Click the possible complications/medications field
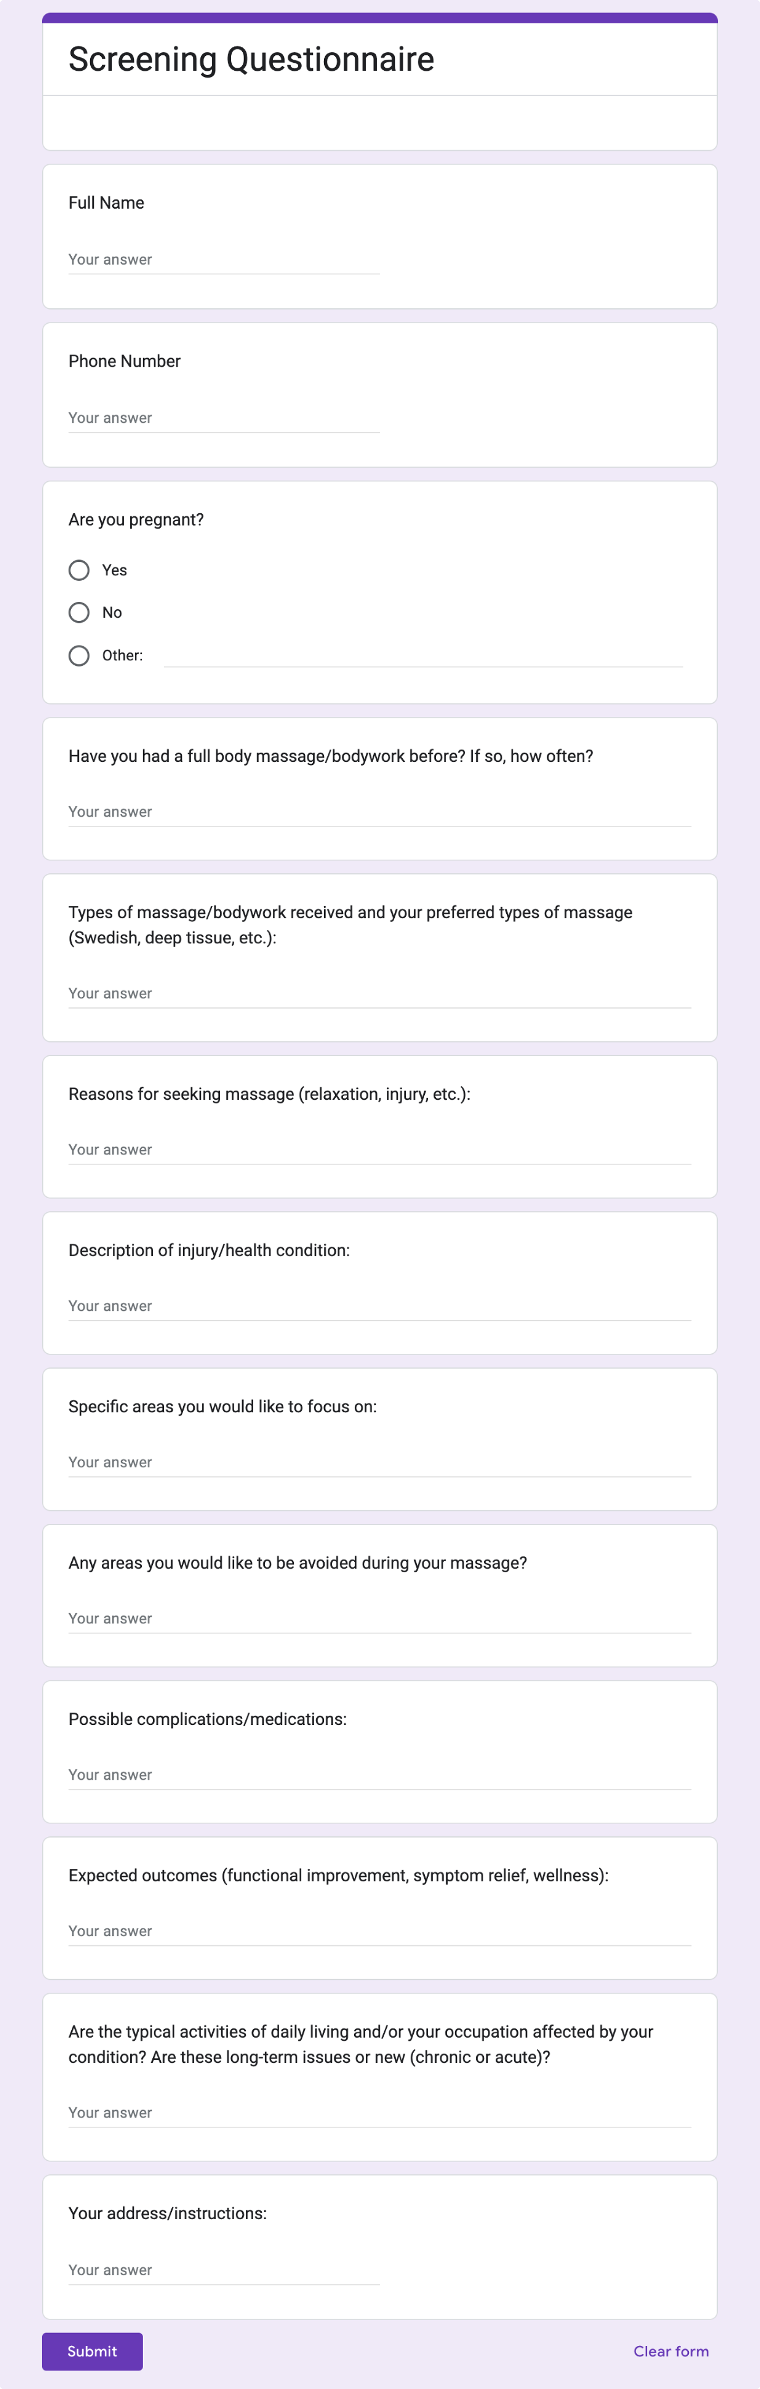 [x=380, y=1775]
